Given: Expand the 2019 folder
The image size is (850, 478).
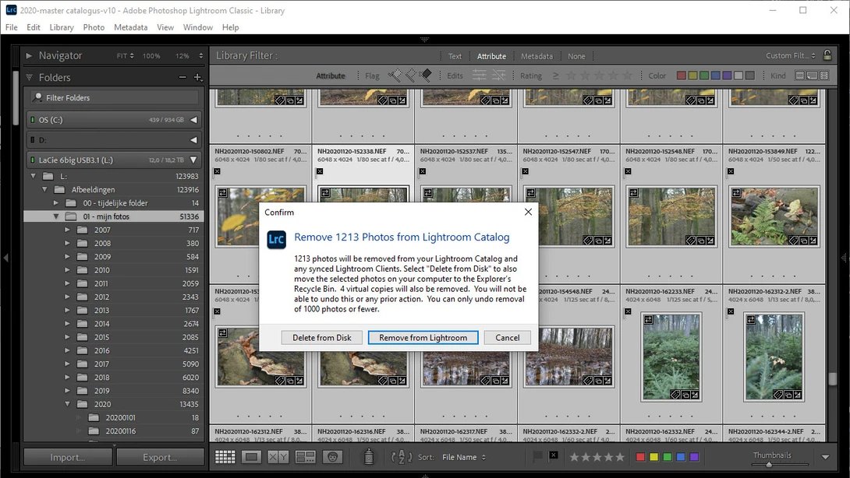Looking at the screenshot, I should [67, 390].
